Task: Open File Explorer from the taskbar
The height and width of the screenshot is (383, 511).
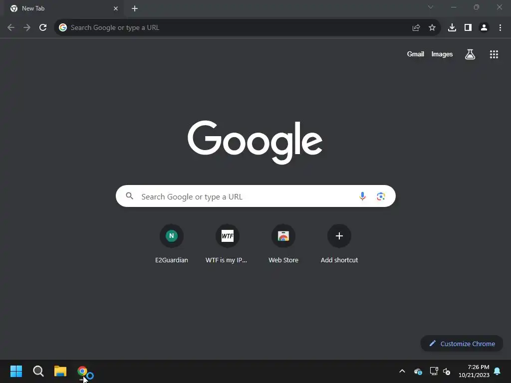Action: (60, 371)
